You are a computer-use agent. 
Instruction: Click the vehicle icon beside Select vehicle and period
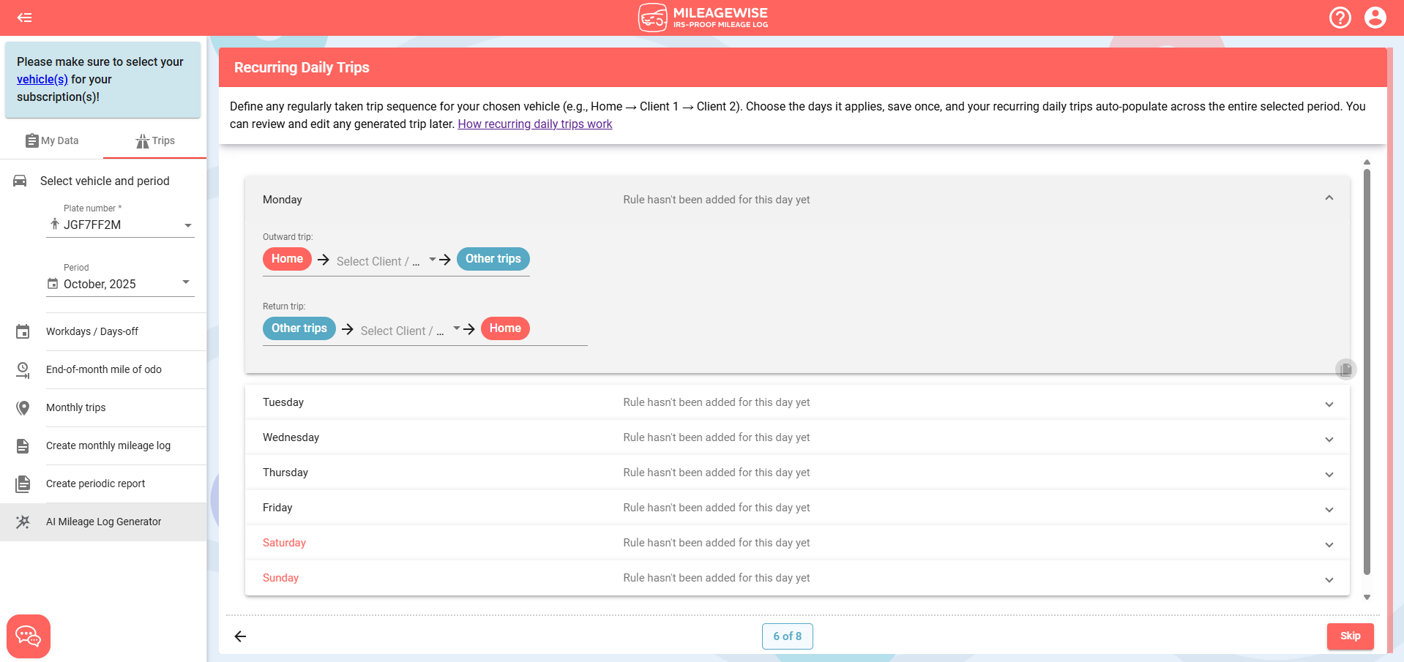coord(20,181)
